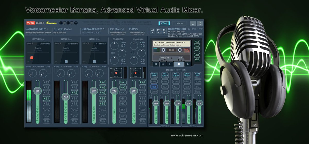Click the SKYPE Caller Comp. knob
Viewport: 309px width, 144px height.
tap(61, 73)
